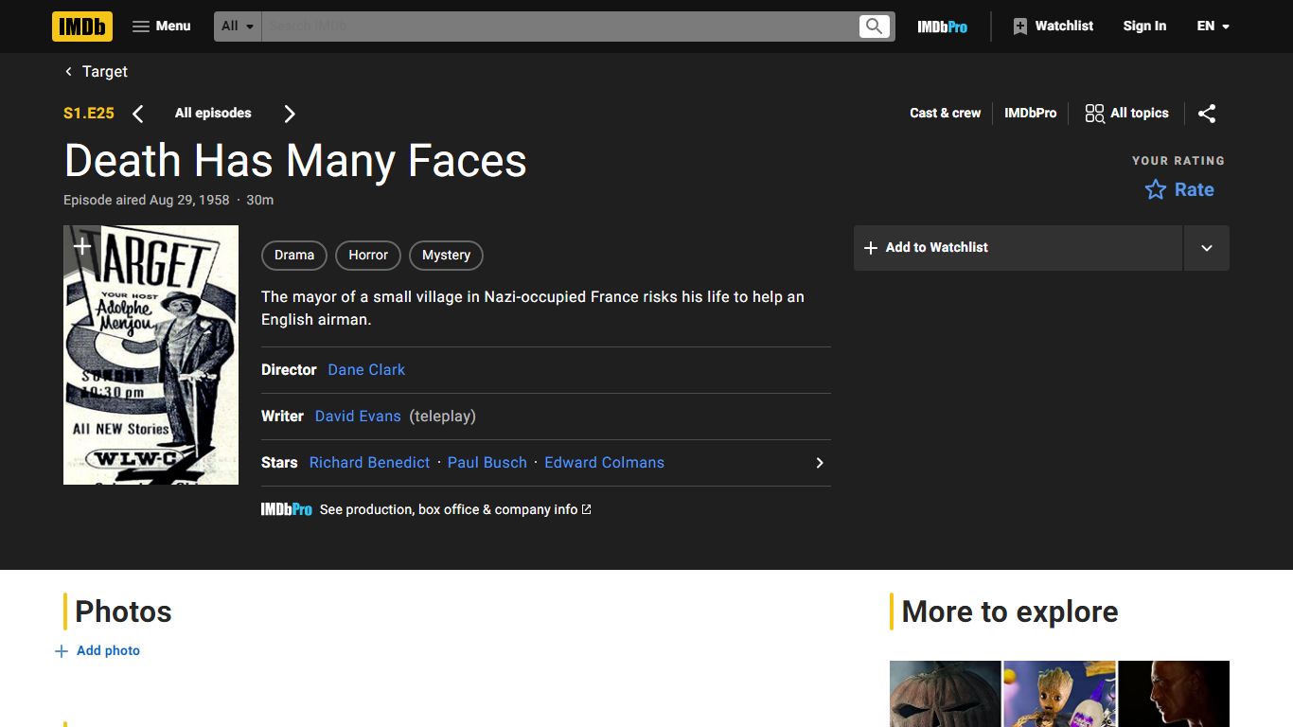Open Edward Colmans's page
This screenshot has height=727, width=1293.
[604, 463]
